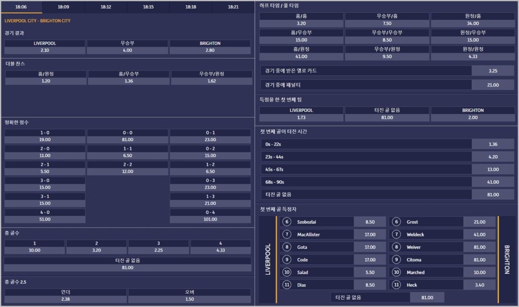Click the number 10 jersey badge beside Marched
Screen dimensions: 519x307
pyautogui.click(x=396, y=272)
